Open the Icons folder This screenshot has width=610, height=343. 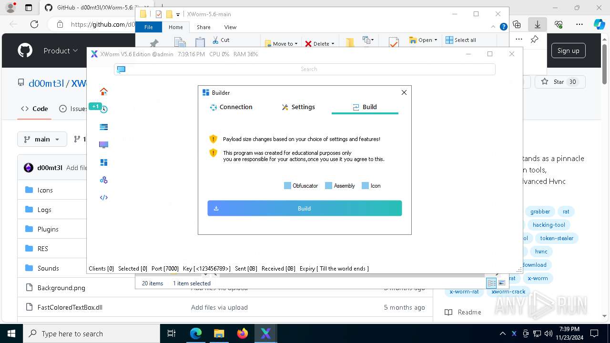point(45,190)
